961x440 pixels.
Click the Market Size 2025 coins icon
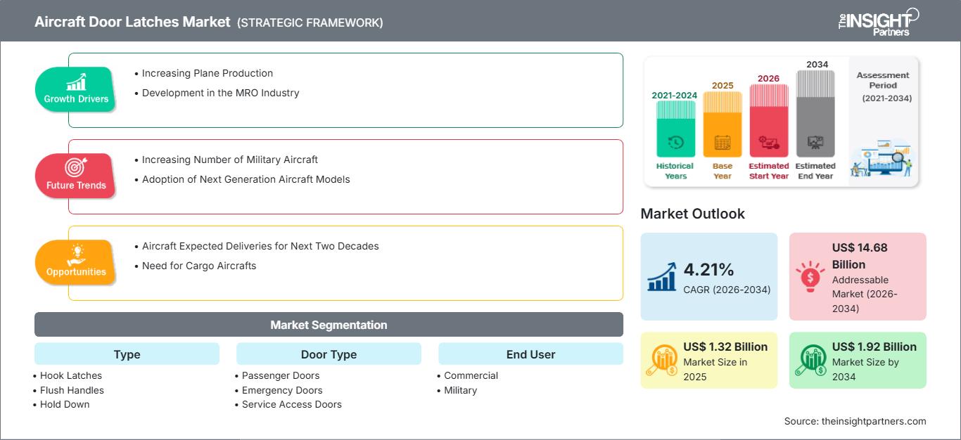pyautogui.click(x=662, y=360)
